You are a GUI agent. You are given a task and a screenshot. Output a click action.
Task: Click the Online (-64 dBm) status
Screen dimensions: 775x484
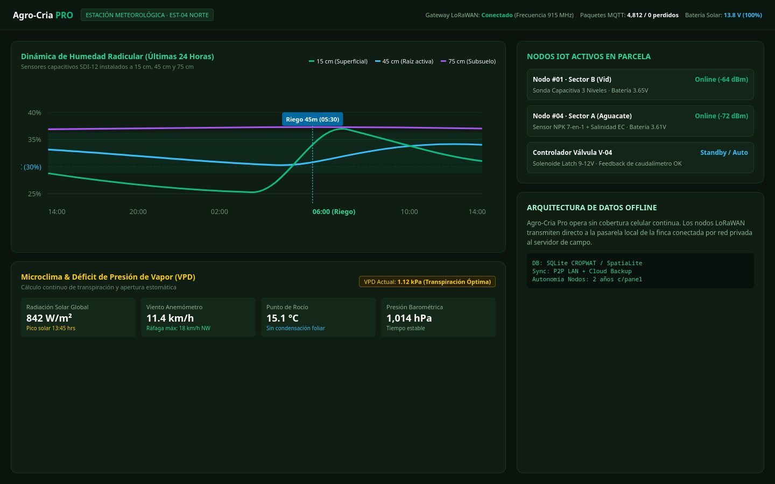click(x=721, y=80)
